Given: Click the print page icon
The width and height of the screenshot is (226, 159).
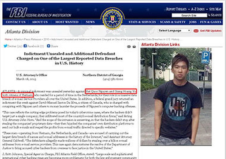Looking at the screenshot, I should click(129, 46).
